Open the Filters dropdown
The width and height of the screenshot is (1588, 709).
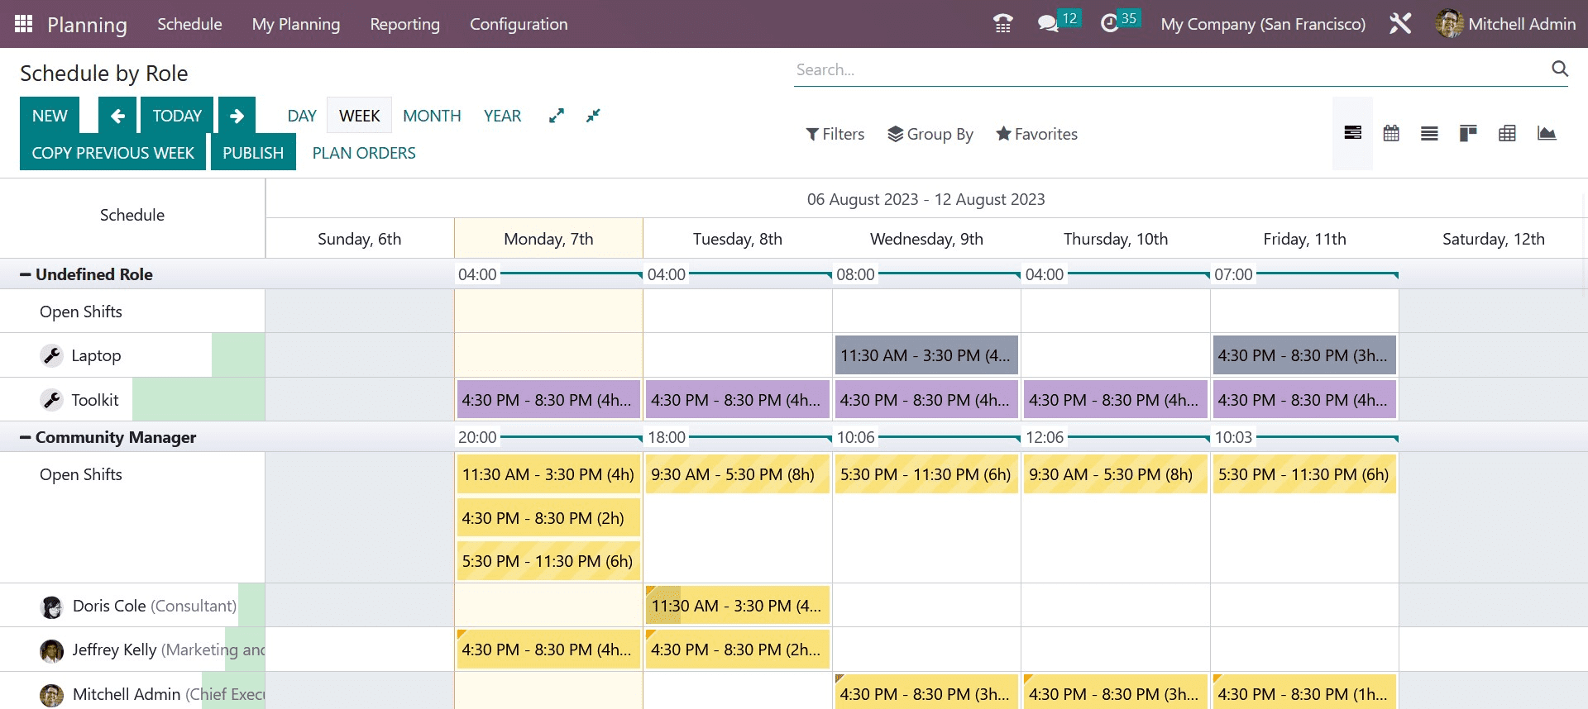tap(835, 134)
